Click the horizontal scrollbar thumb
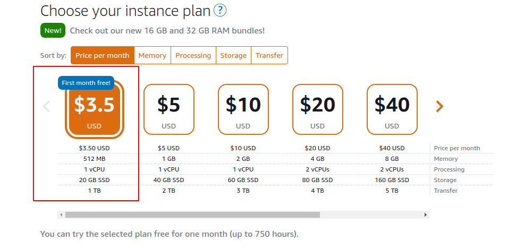524x249 pixels. (192, 214)
